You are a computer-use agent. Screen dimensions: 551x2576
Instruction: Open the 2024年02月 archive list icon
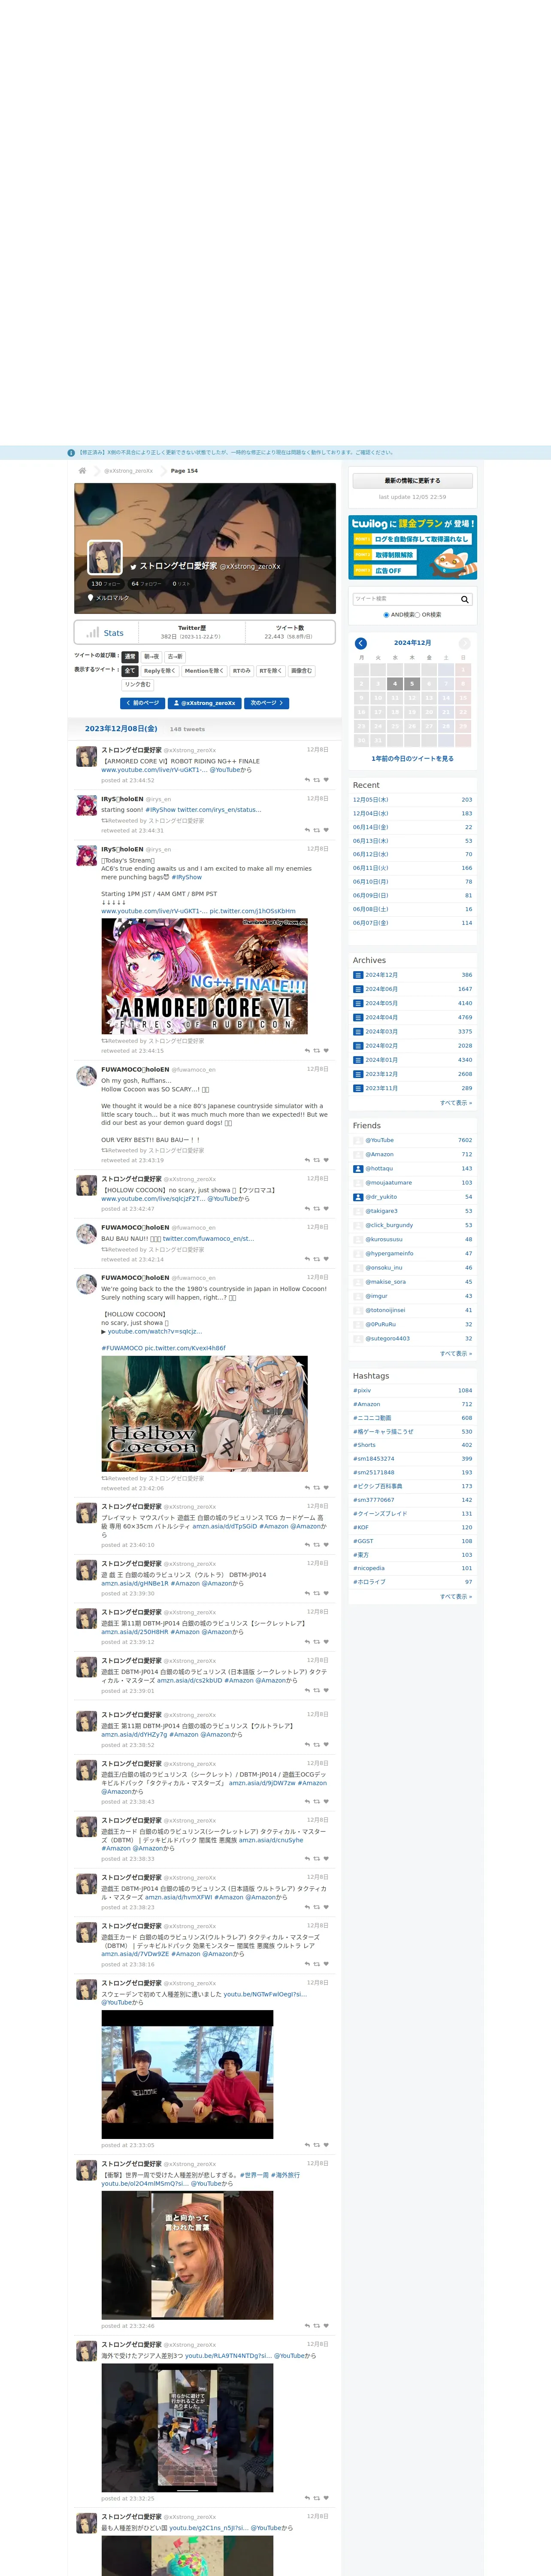click(x=358, y=1045)
